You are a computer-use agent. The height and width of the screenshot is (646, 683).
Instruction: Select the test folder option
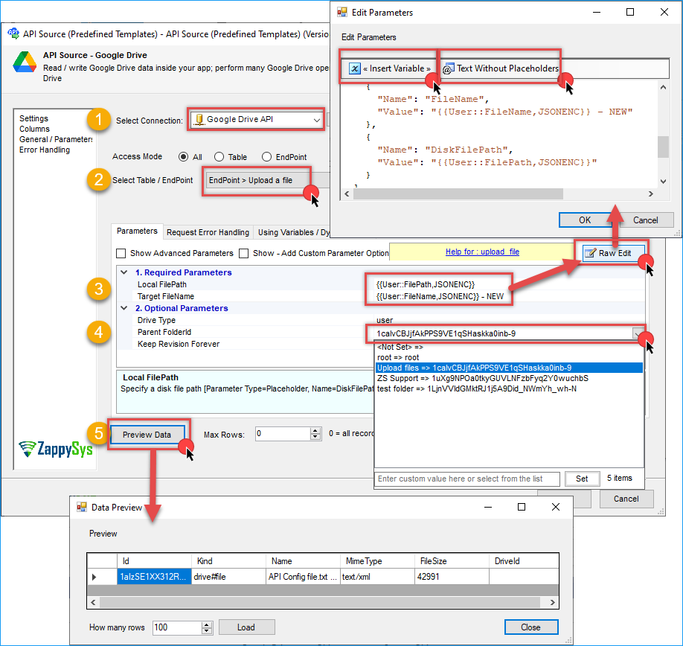click(x=509, y=389)
